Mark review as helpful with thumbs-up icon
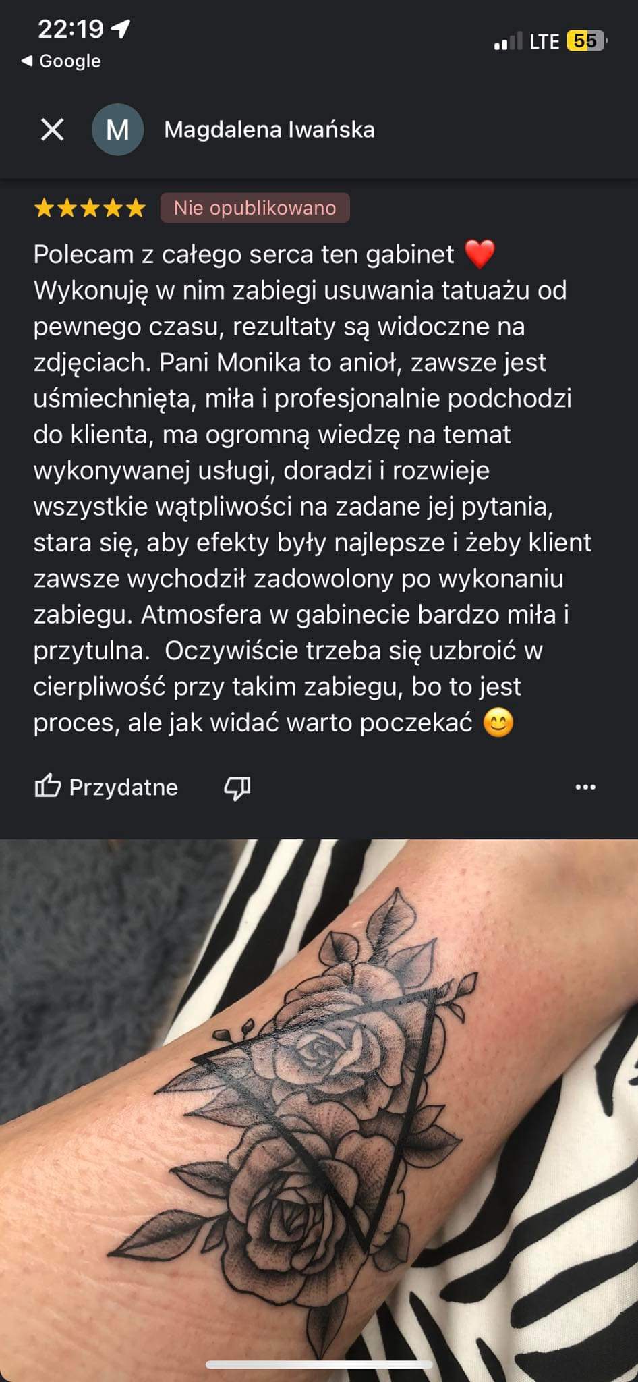The height and width of the screenshot is (1382, 638). coord(48,786)
